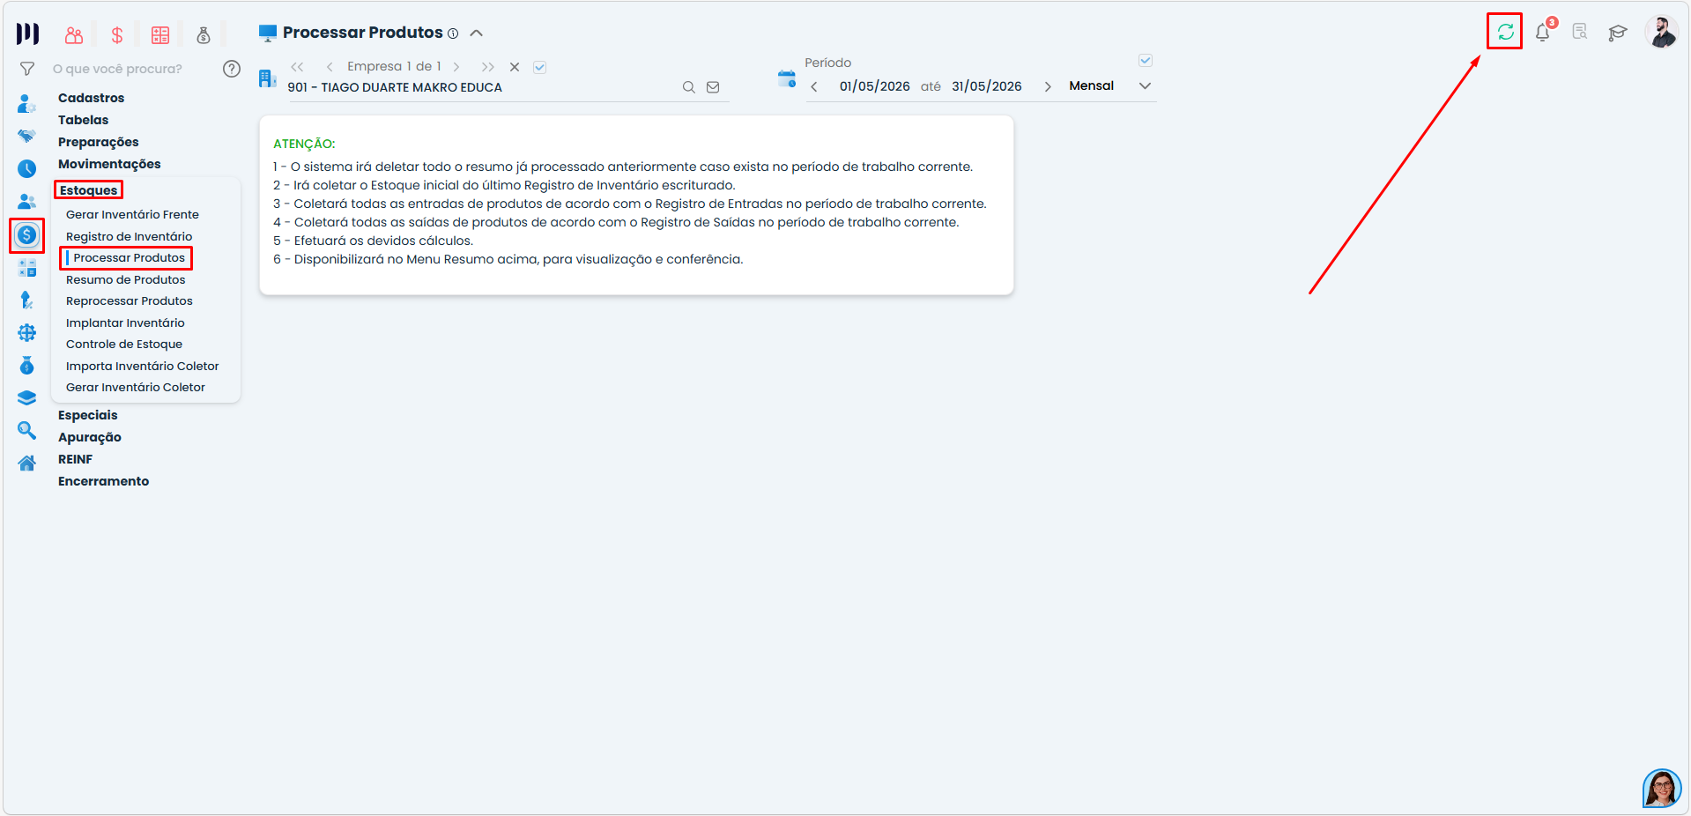Image resolution: width=1691 pixels, height=816 pixels.
Task: Toggle the company selector checkbox
Action: [x=540, y=67]
